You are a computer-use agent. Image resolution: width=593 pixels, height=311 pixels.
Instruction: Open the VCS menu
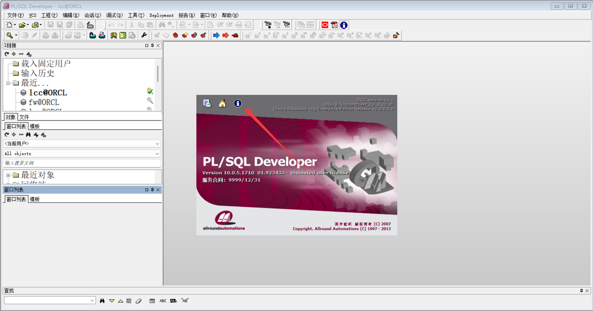[x=32, y=15]
